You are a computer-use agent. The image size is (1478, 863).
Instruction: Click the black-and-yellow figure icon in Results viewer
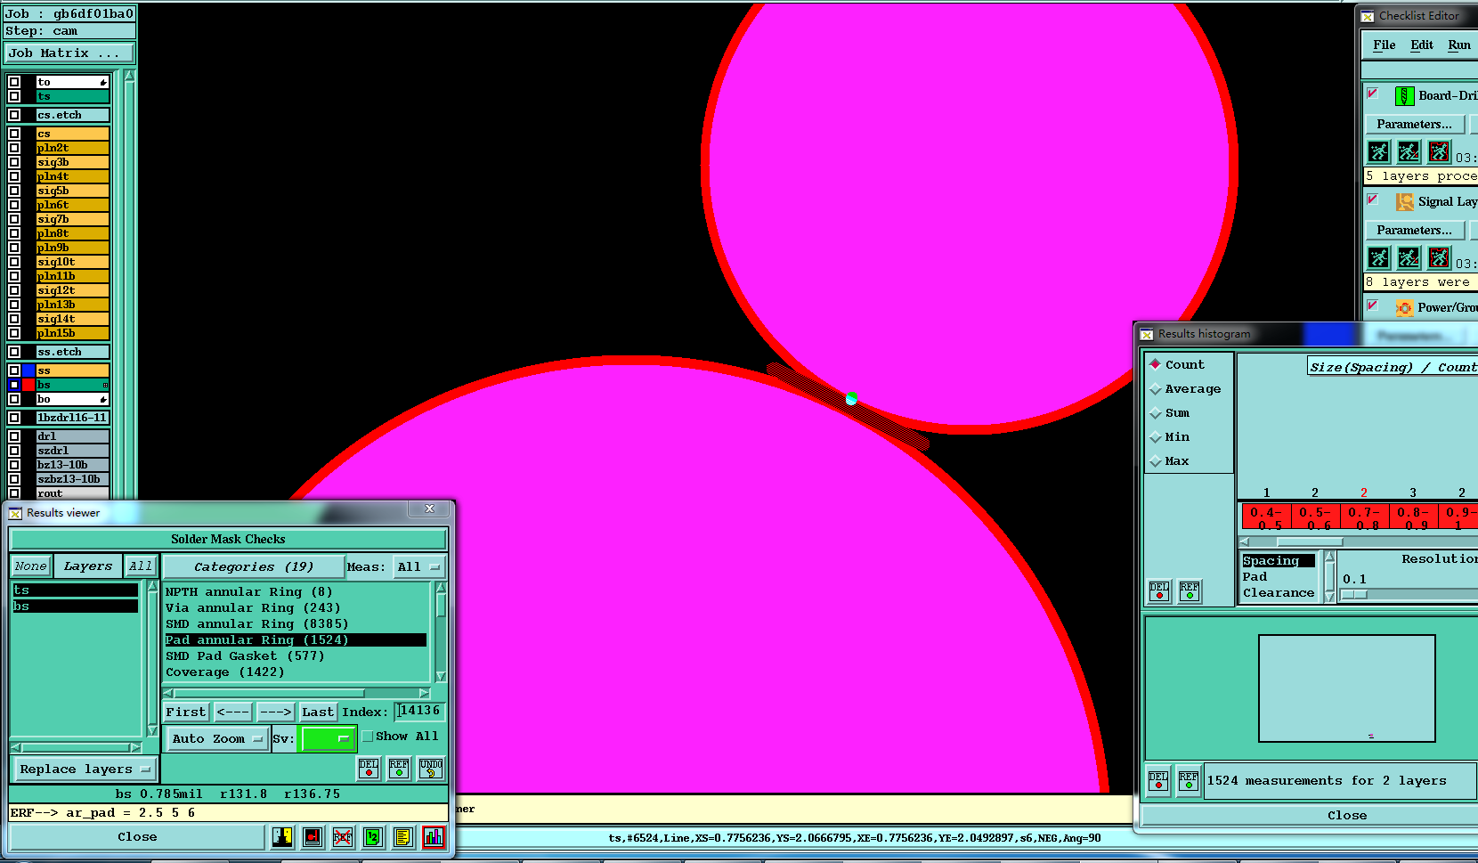282,837
